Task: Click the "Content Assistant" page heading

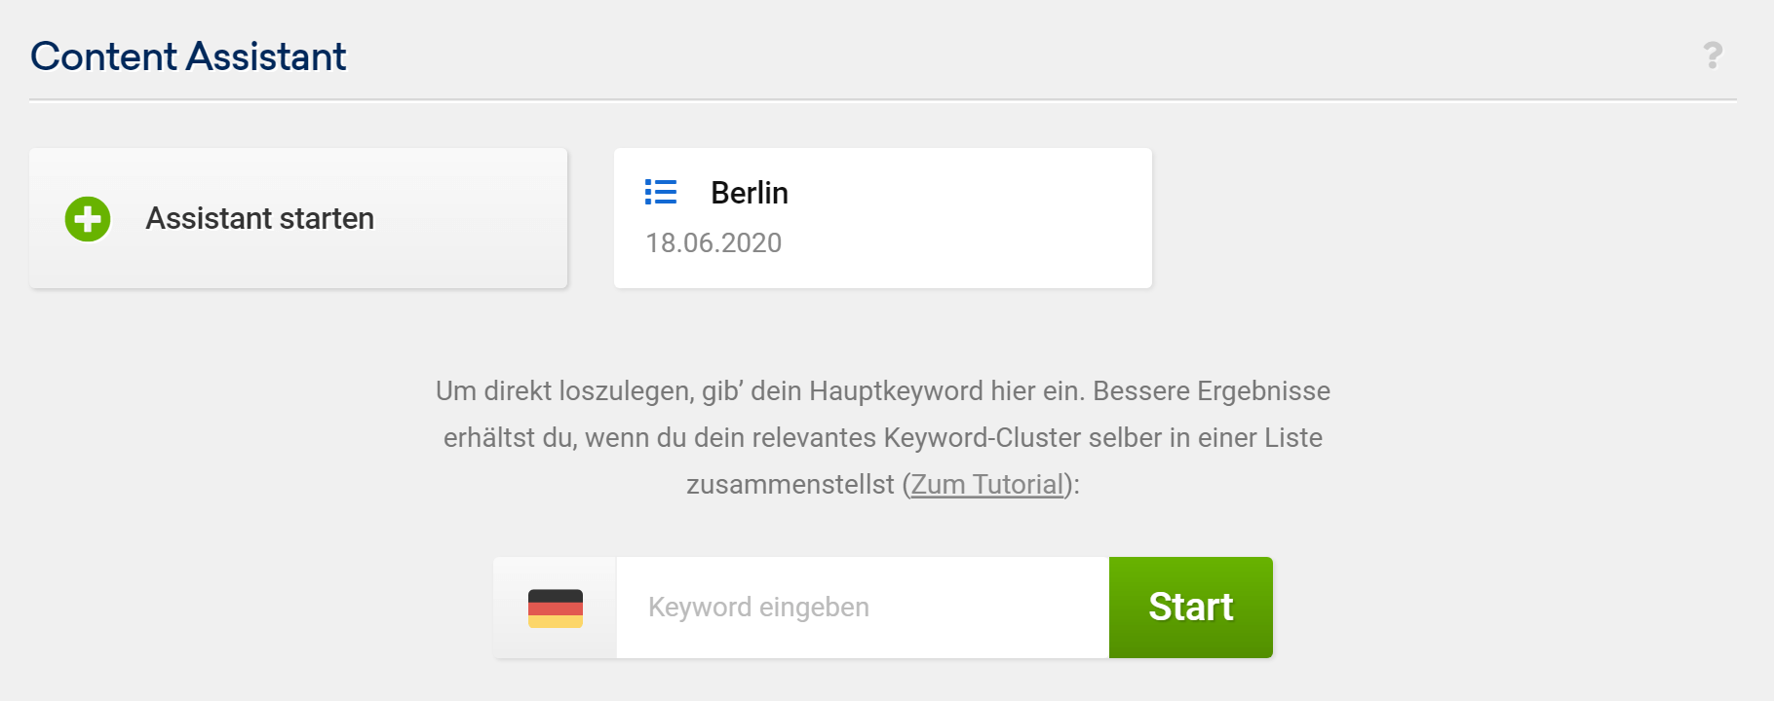Action: pos(188,56)
